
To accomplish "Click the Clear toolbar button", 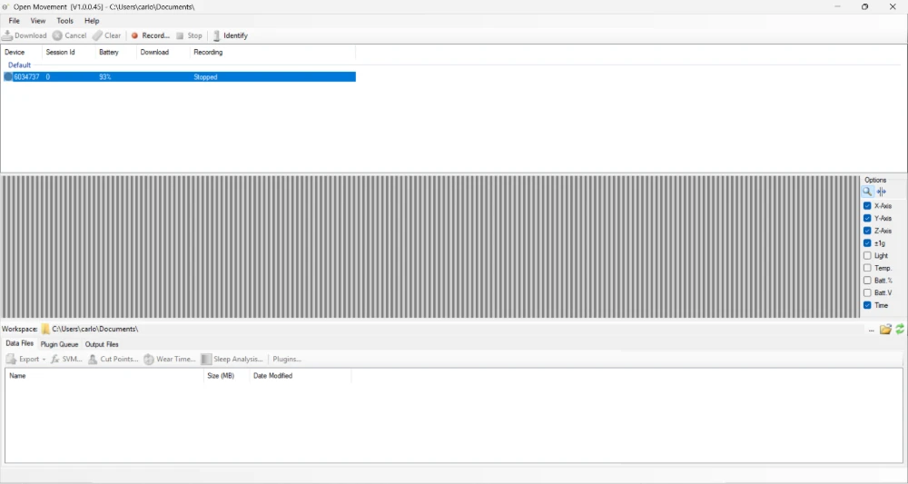I will click(107, 35).
